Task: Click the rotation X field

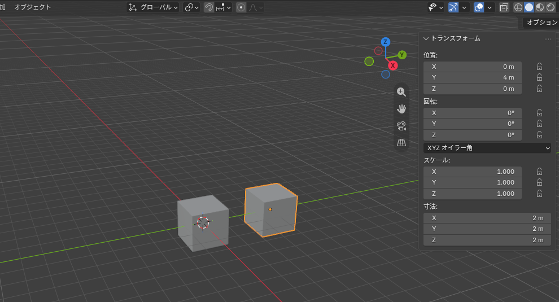Action: 473,113
